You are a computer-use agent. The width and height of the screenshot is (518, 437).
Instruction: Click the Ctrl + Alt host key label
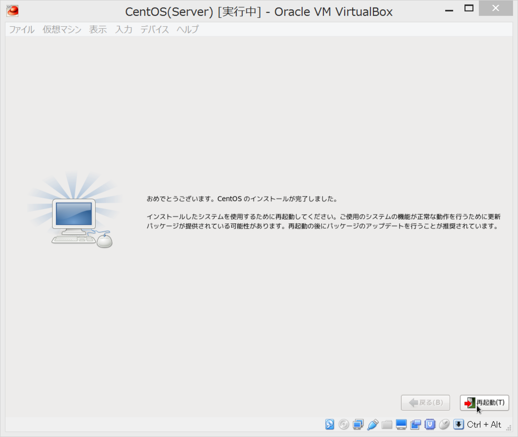484,424
